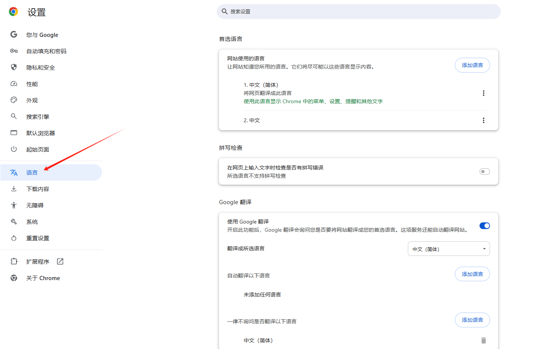555x349 pixels.
Task: Click the text 将网页翻译成此语言
Action: point(267,93)
